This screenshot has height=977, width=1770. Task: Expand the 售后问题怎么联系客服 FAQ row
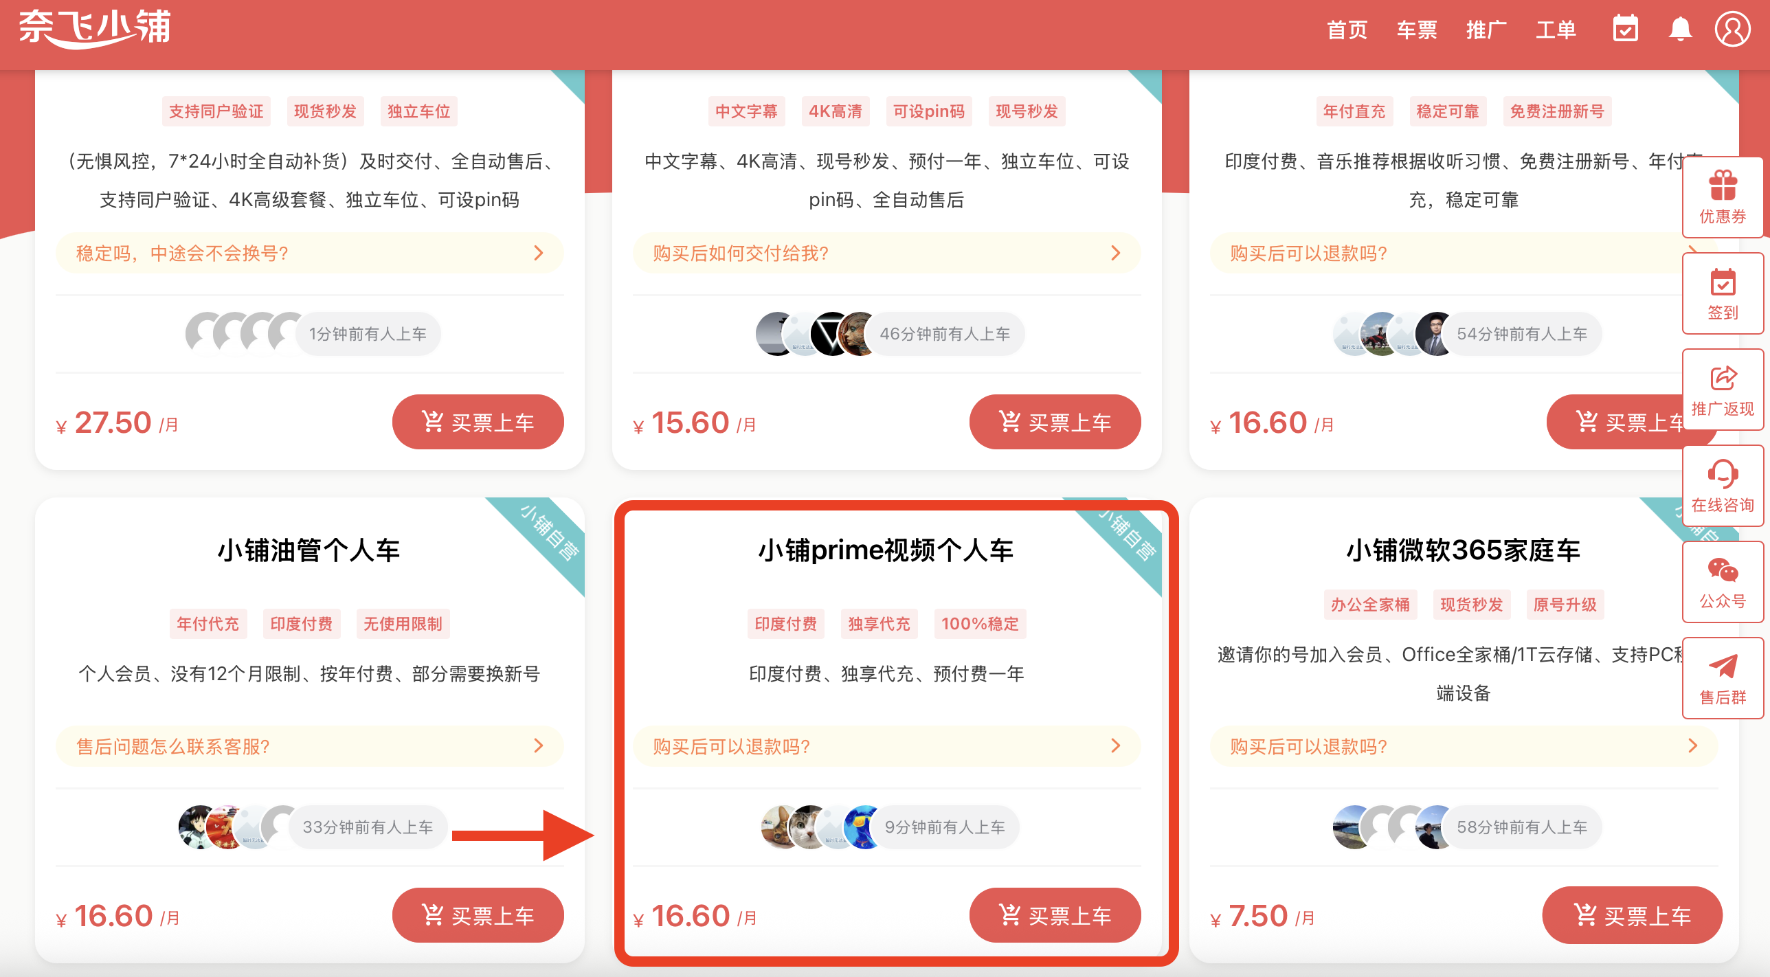(x=310, y=746)
